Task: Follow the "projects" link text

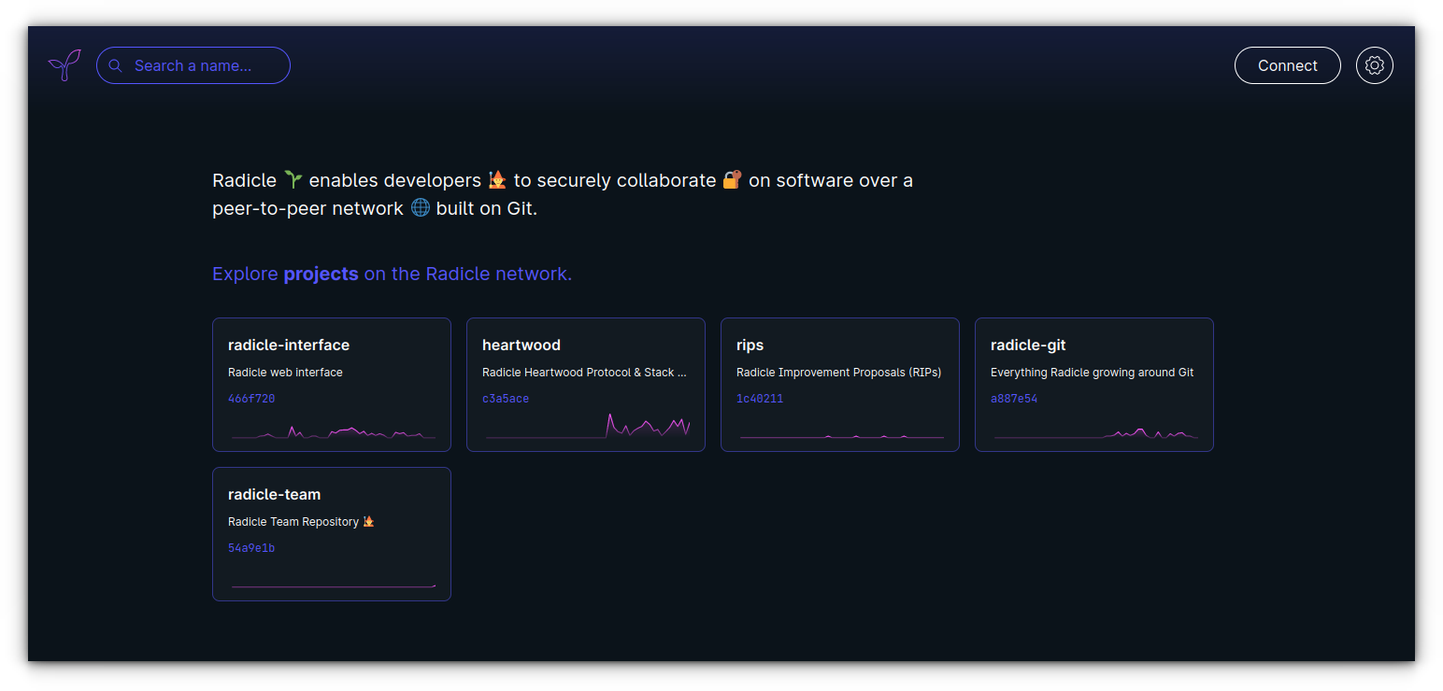Action: pyautogui.click(x=321, y=274)
